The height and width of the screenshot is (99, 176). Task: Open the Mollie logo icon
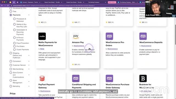tap(42, 36)
